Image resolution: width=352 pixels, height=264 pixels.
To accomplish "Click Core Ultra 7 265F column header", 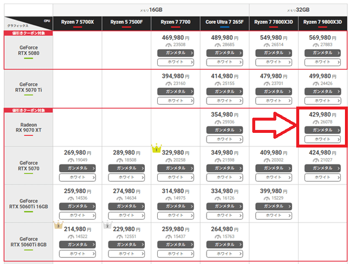I will point(225,22).
